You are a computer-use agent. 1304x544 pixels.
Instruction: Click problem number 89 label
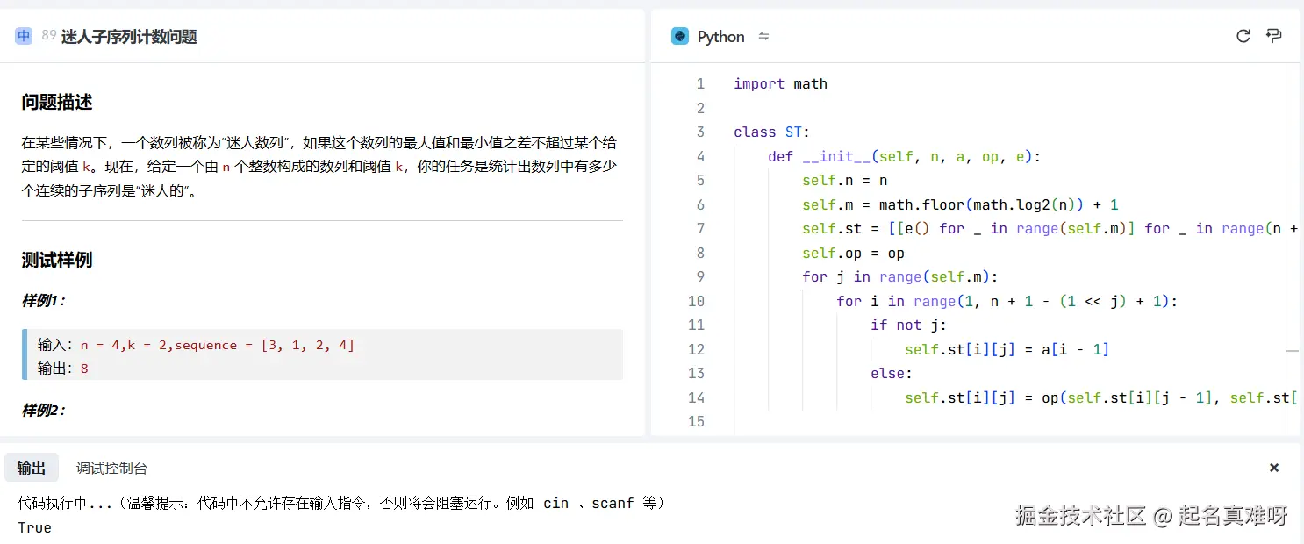point(49,36)
